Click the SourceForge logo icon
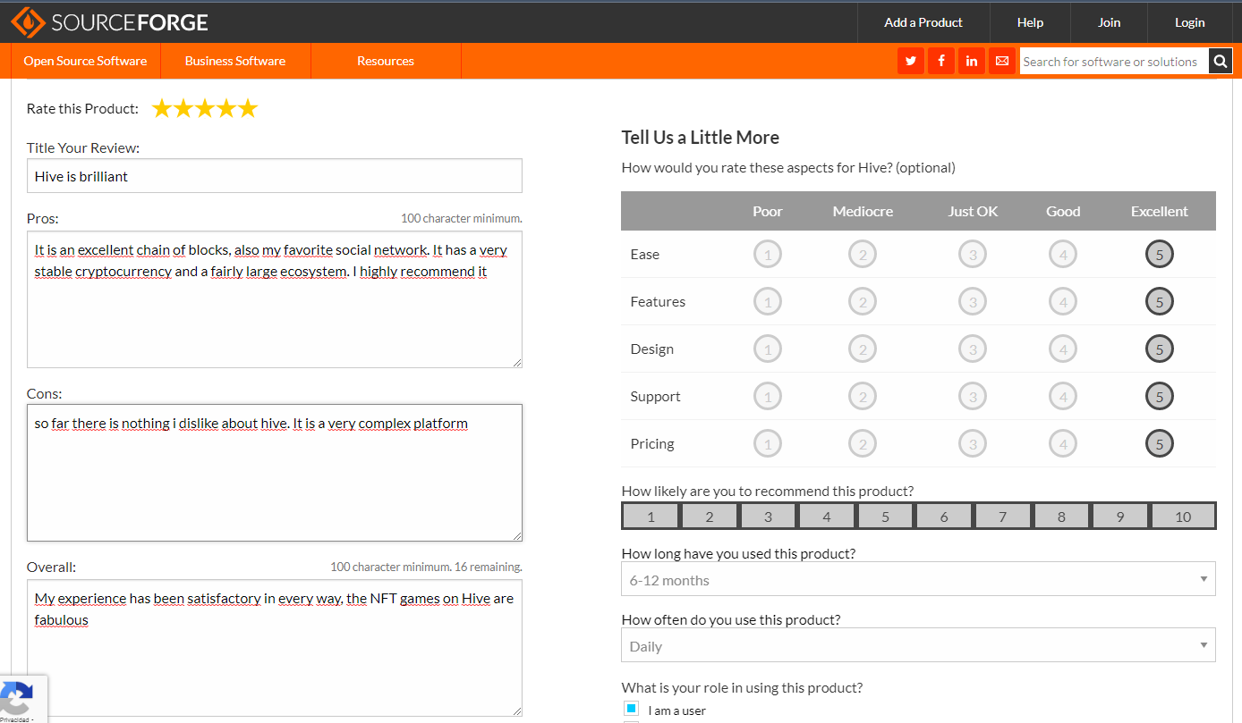This screenshot has height=723, width=1242. pos(26,21)
